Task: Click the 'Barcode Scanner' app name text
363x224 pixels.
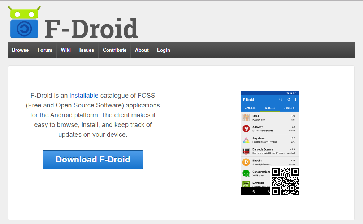Action: [x=263, y=149]
